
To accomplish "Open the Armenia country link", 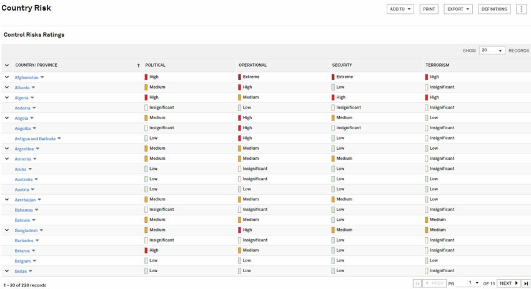I will pos(23,159).
